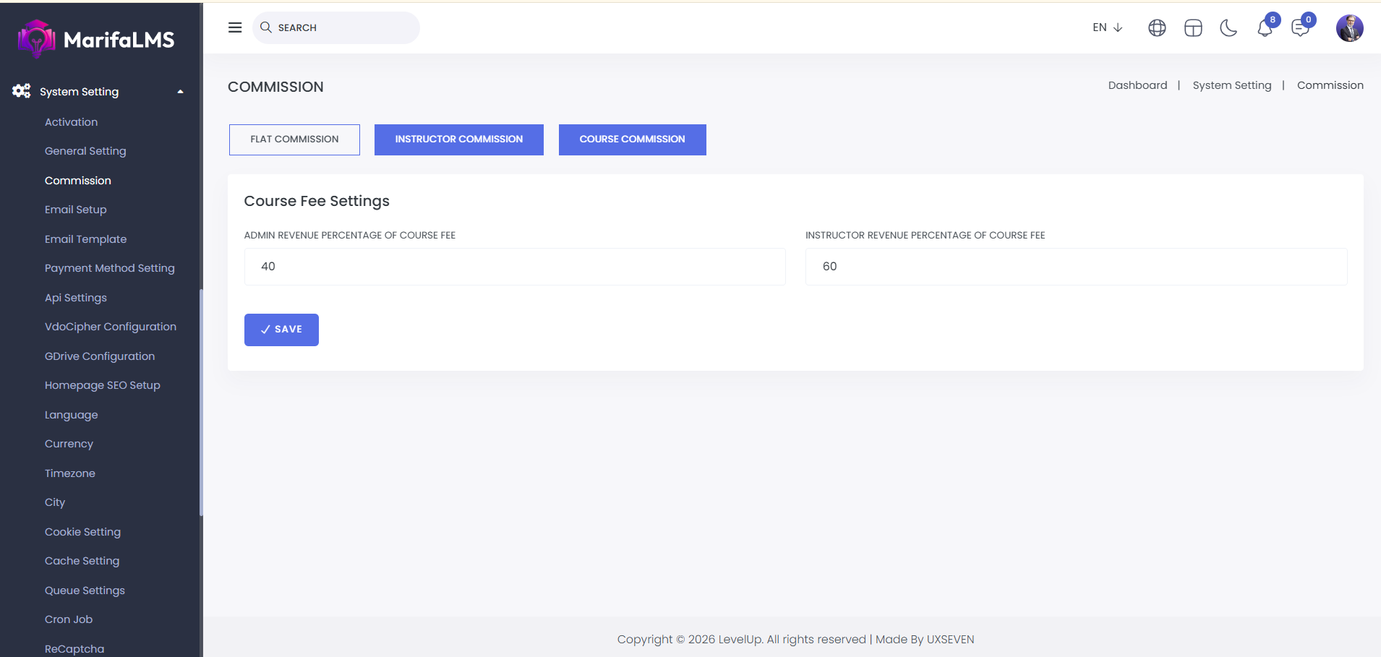Click the hamburger menu icon

[x=235, y=27]
